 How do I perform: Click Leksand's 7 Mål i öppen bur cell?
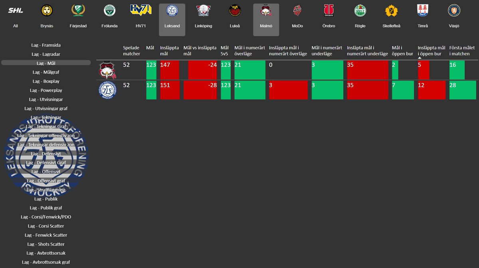tap(403, 90)
